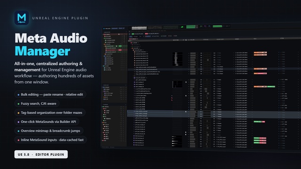Image resolution: width=301 pixels, height=169 pixels.
Task: Click the pink root node icon in the main asset tree
Action: tap(131, 43)
